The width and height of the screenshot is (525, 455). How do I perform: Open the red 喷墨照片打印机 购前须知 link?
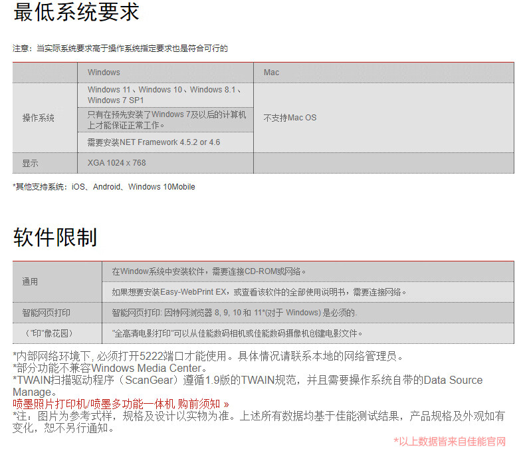[x=121, y=404]
